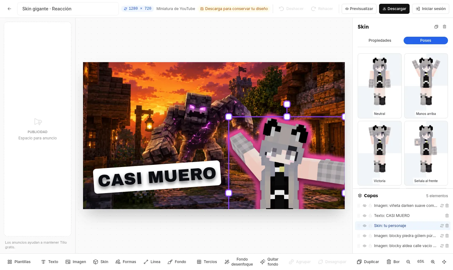Screen dimensions: 453x270
Task: Click the Previsualizar button
Action: pos(359,9)
